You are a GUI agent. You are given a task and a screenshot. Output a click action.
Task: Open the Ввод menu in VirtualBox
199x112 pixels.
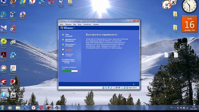tap(80, 24)
